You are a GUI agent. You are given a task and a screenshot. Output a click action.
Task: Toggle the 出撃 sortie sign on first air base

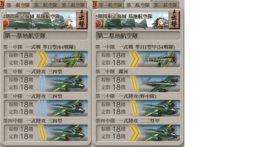[82, 19]
